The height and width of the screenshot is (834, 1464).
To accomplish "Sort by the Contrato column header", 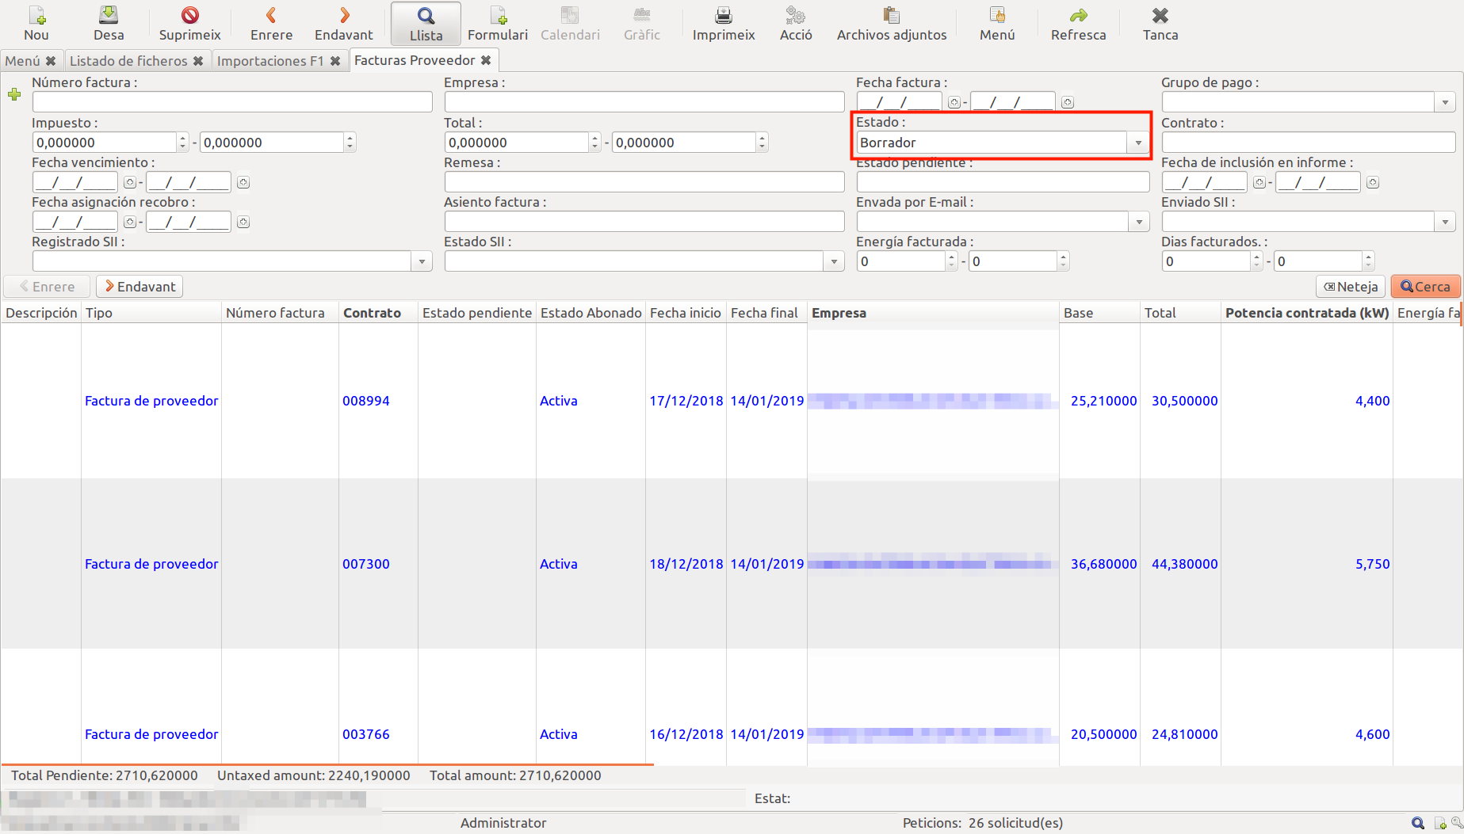I will point(372,313).
